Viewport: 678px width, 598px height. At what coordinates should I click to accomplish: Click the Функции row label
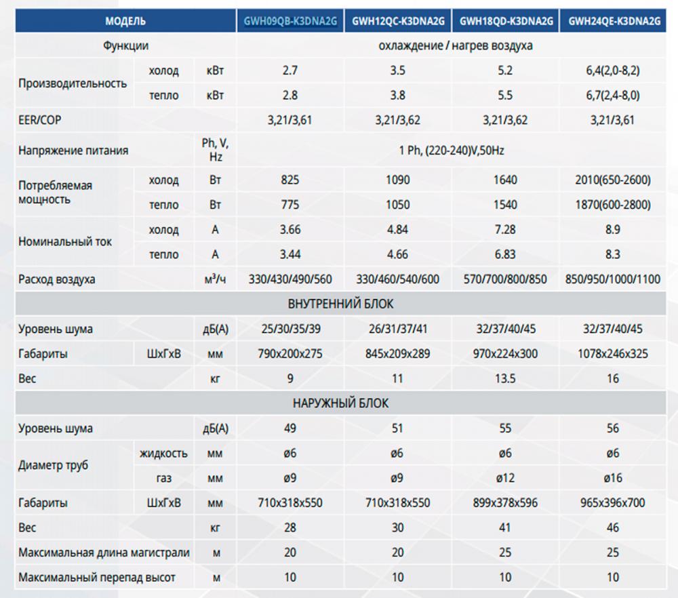(125, 46)
